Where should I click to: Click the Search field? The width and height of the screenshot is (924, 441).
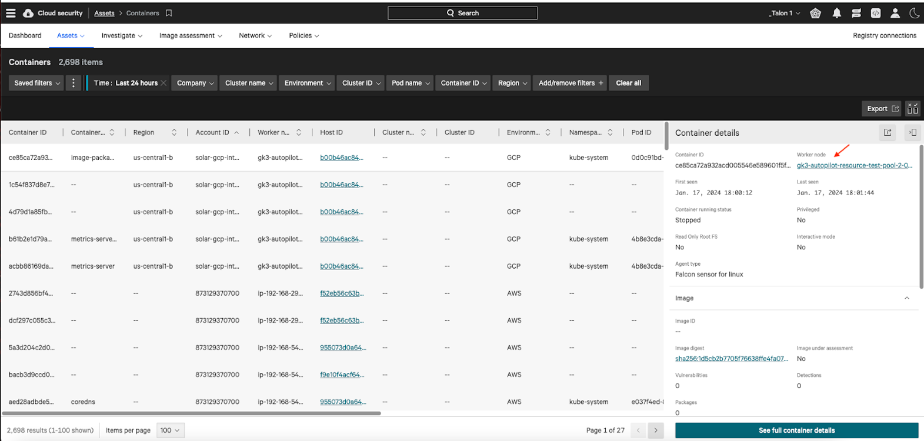click(x=462, y=13)
